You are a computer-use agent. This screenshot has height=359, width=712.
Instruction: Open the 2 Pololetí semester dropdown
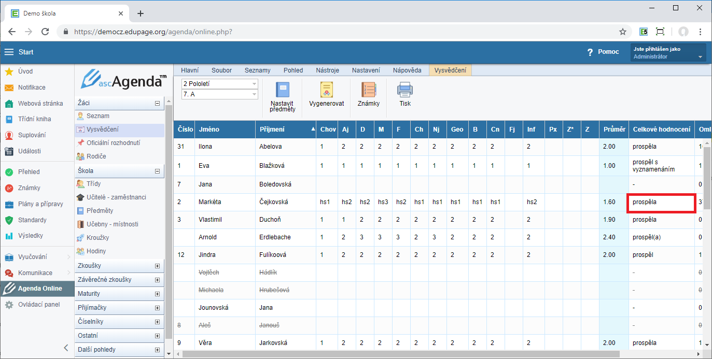pos(219,83)
